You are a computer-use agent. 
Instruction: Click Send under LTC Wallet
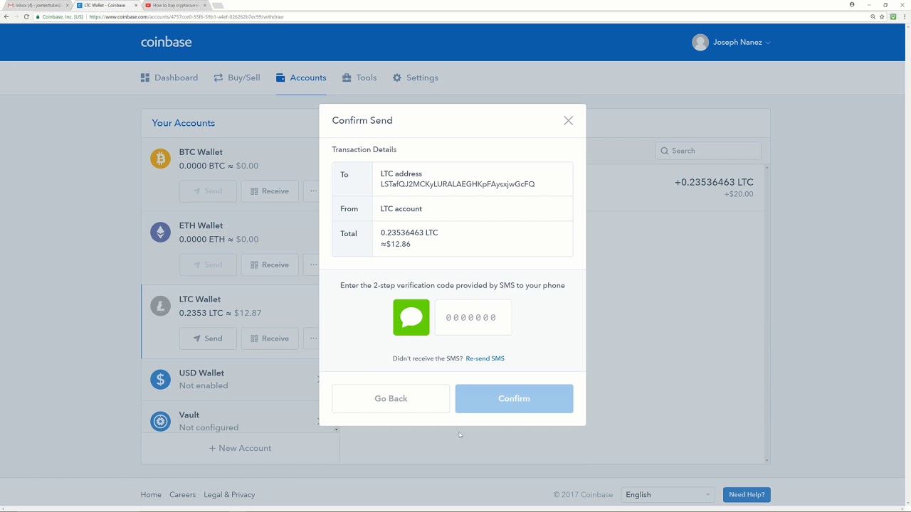pos(208,338)
